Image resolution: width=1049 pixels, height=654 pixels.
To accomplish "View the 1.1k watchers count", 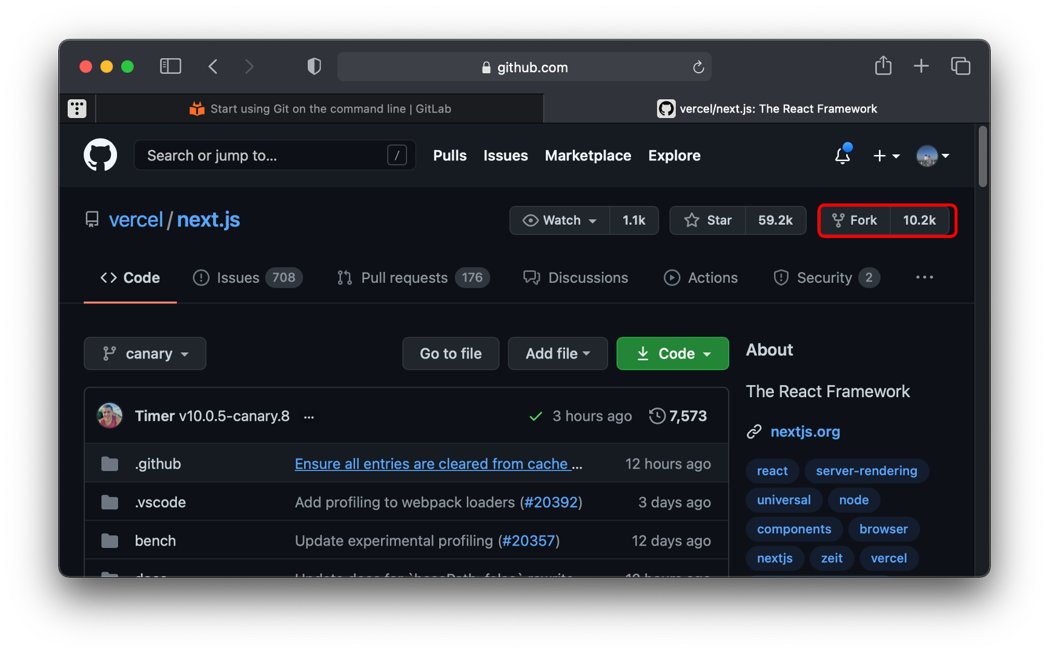I will [x=634, y=220].
